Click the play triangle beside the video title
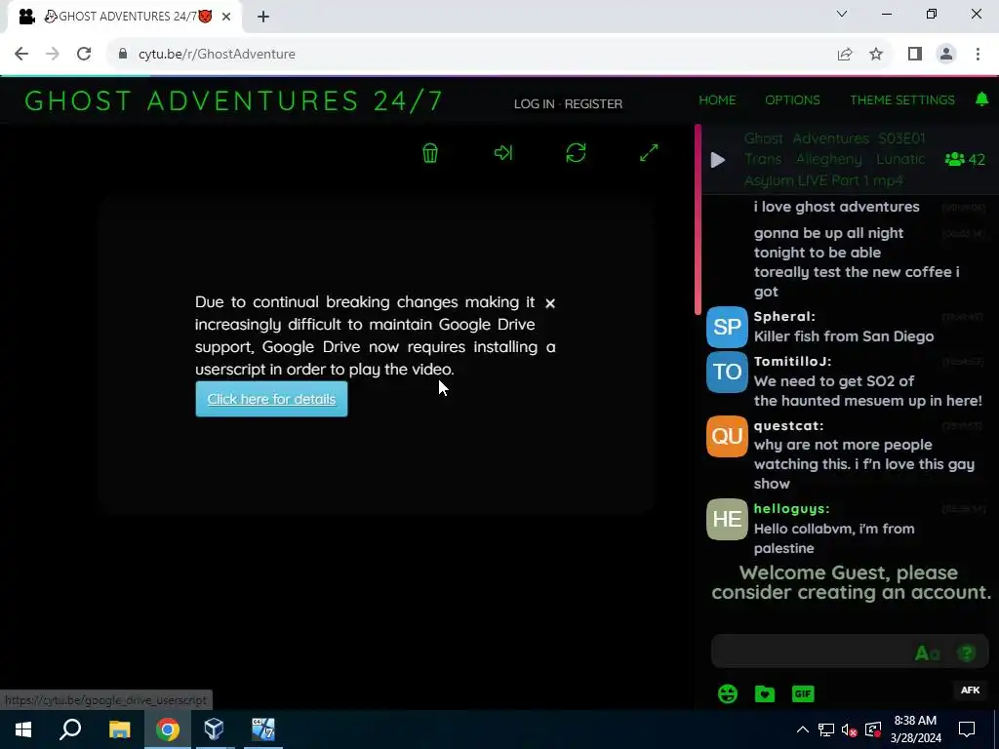Image resolution: width=999 pixels, height=749 pixels. (718, 160)
